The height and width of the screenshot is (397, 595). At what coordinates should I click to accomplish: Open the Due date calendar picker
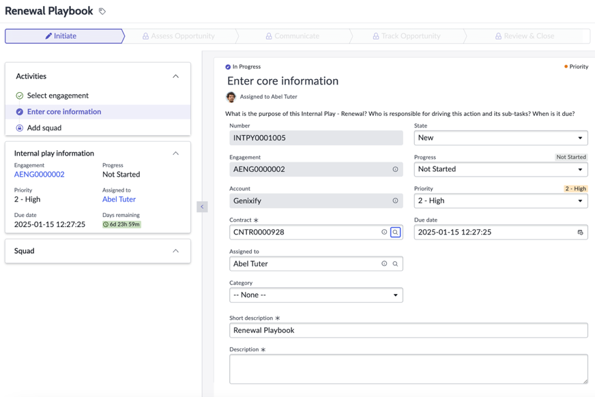coord(580,232)
